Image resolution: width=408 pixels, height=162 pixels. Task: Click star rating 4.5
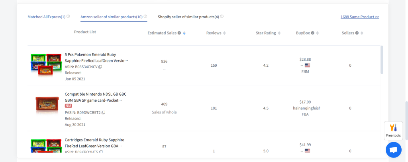coord(266,108)
